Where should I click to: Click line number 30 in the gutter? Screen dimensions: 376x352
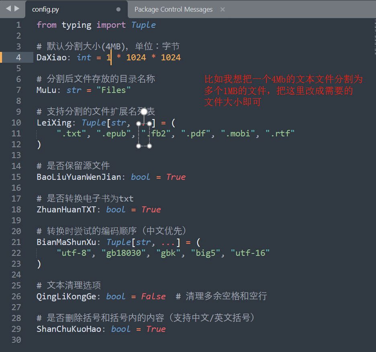(x=16, y=340)
